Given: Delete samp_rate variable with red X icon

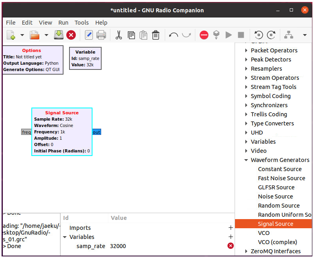Looking at the screenshot, I should point(231,246).
